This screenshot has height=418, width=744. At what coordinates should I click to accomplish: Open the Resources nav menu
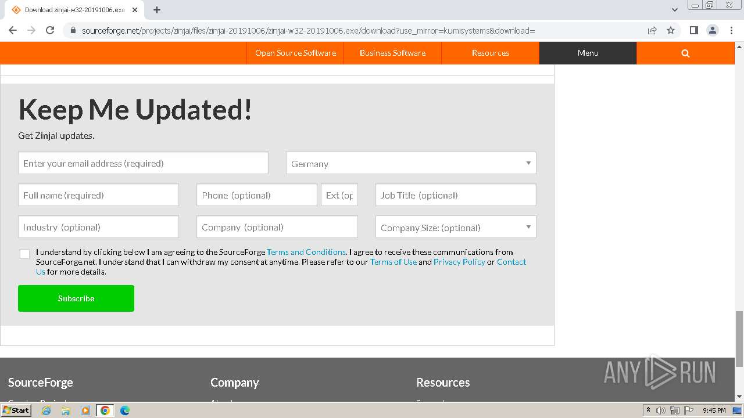[490, 53]
